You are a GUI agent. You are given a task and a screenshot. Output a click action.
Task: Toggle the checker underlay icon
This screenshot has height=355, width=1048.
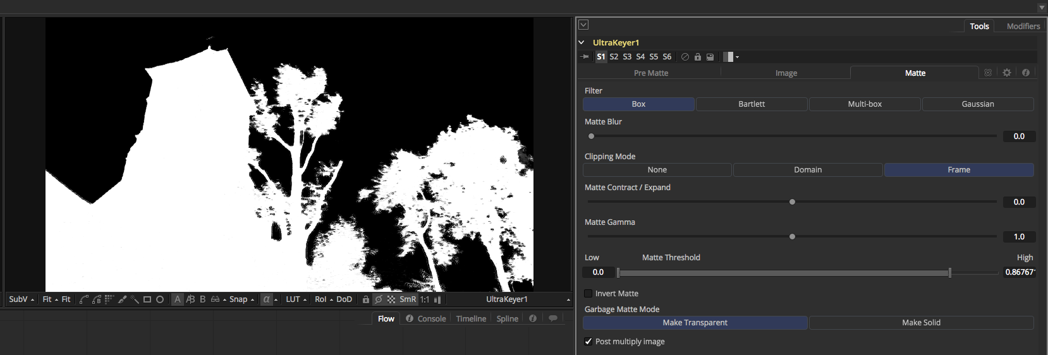pos(391,299)
